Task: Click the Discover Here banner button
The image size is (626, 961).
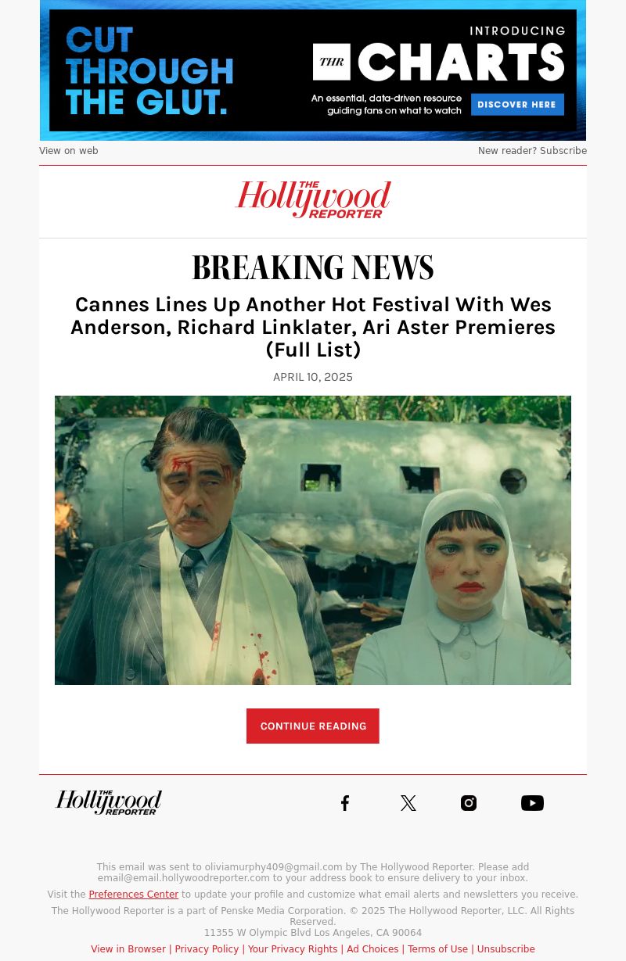Action: click(517, 104)
